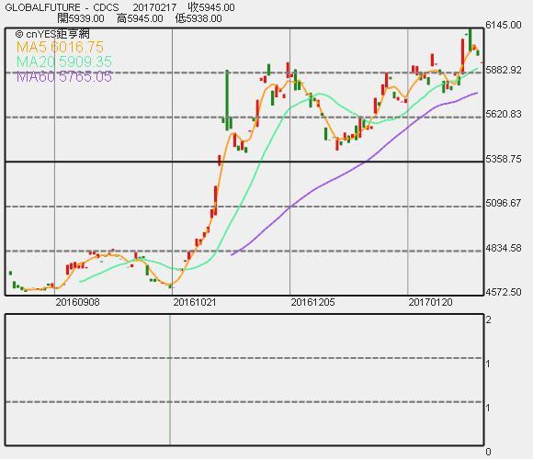Click the opening price 5939.00 in header
Image resolution: width=533 pixels, height=459 pixels.
click(81, 18)
